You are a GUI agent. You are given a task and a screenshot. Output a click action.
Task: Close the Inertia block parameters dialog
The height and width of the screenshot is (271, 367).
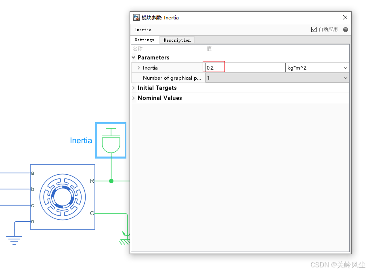[x=345, y=17]
